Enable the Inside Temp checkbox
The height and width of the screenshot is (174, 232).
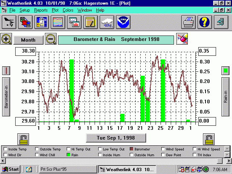(5, 149)
